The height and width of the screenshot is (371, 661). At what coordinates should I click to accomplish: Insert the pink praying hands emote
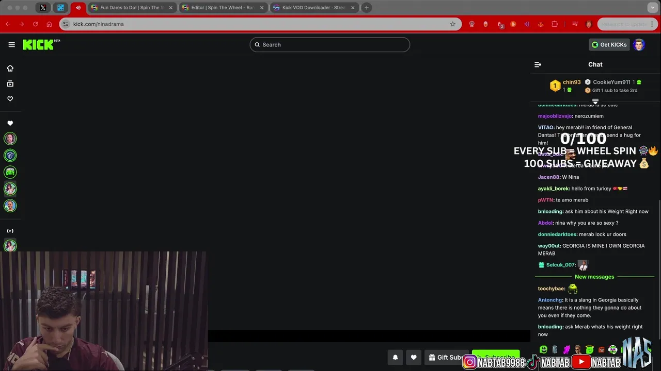click(566, 350)
